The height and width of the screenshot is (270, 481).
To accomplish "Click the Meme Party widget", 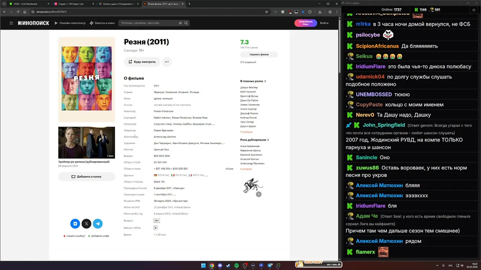I will point(318,264).
